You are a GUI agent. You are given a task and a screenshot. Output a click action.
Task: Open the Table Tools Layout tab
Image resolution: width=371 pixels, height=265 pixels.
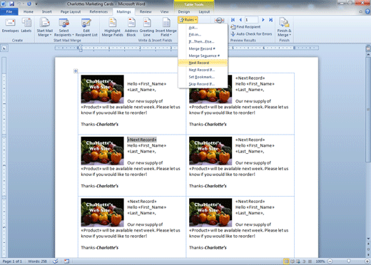click(x=204, y=11)
